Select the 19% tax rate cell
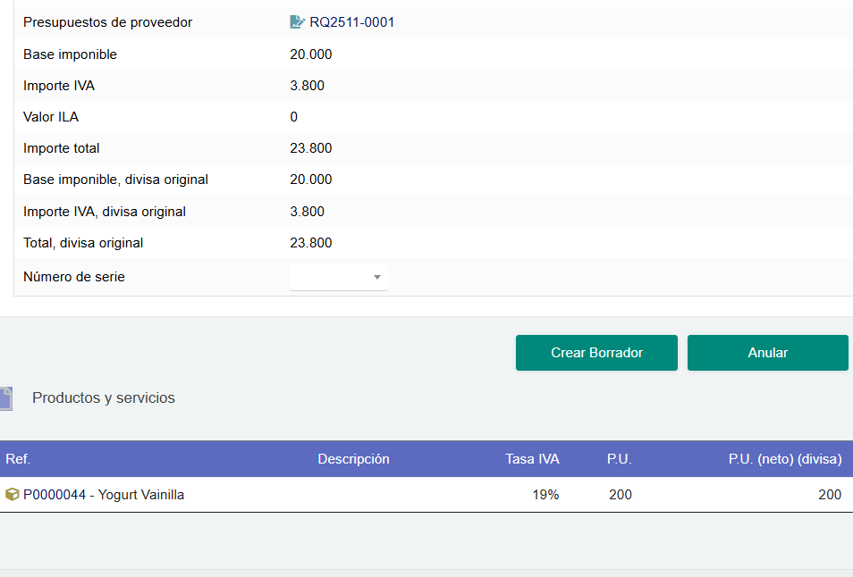The width and height of the screenshot is (853, 577). 545,495
